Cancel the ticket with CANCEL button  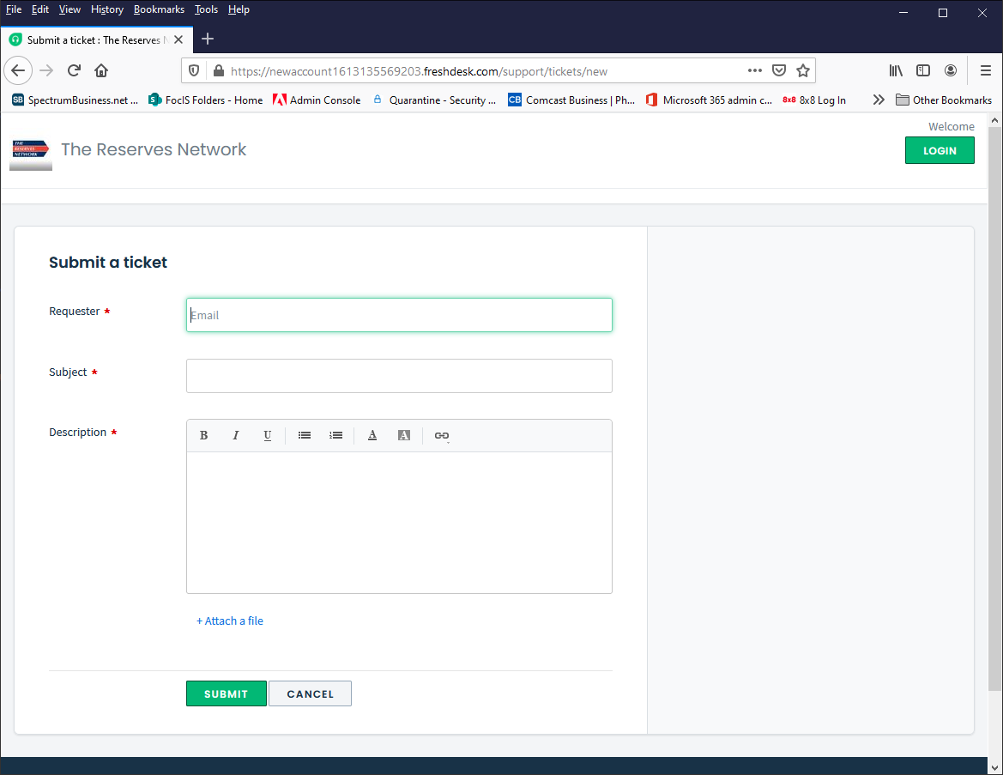[310, 693]
